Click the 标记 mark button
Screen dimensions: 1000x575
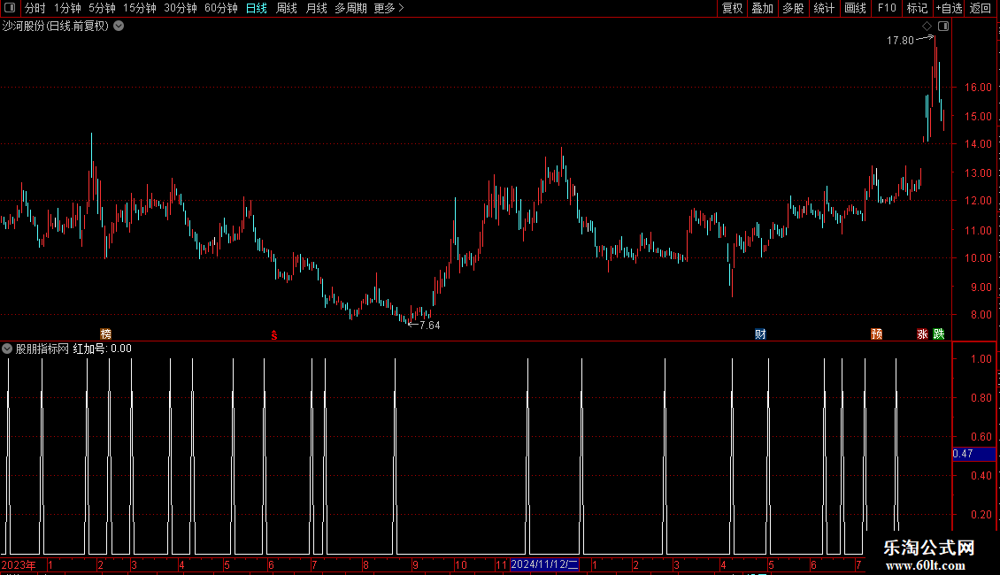coord(917,8)
